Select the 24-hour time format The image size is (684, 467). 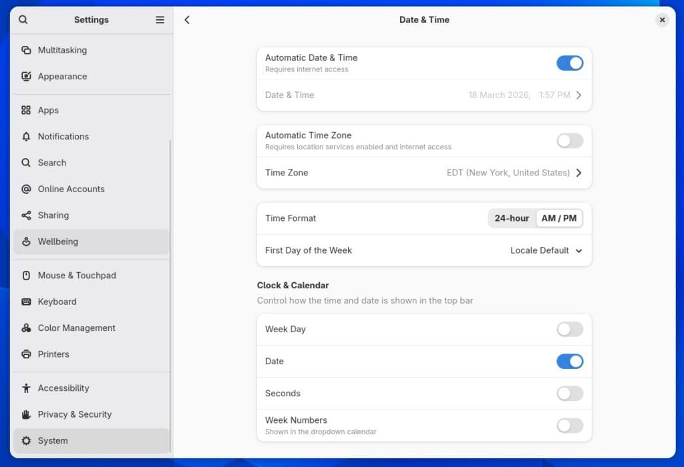[x=512, y=217]
